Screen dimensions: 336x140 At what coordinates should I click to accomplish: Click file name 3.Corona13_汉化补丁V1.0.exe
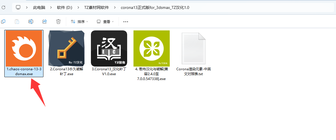click(x=109, y=72)
